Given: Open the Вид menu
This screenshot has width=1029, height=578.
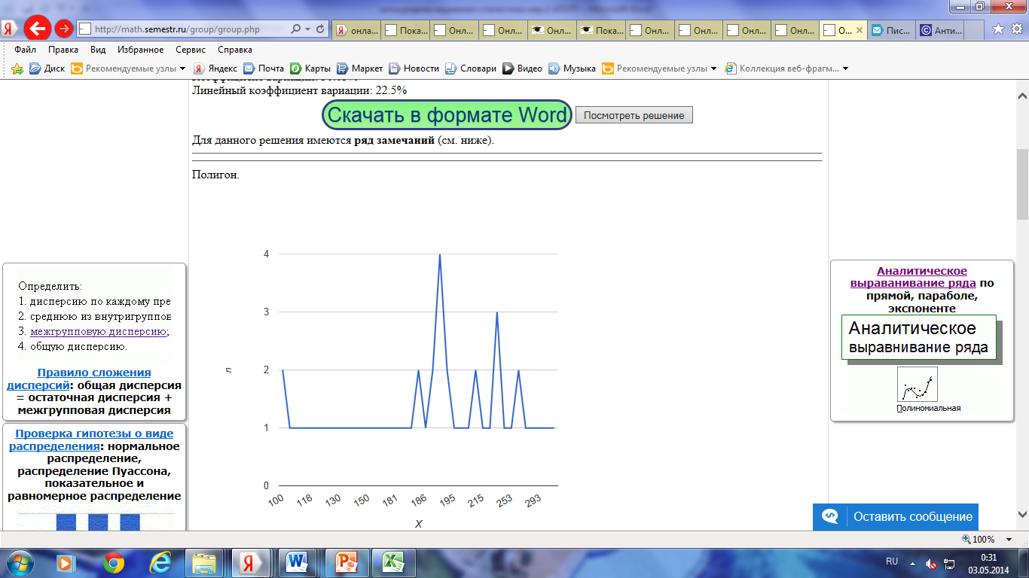Looking at the screenshot, I should click(98, 50).
